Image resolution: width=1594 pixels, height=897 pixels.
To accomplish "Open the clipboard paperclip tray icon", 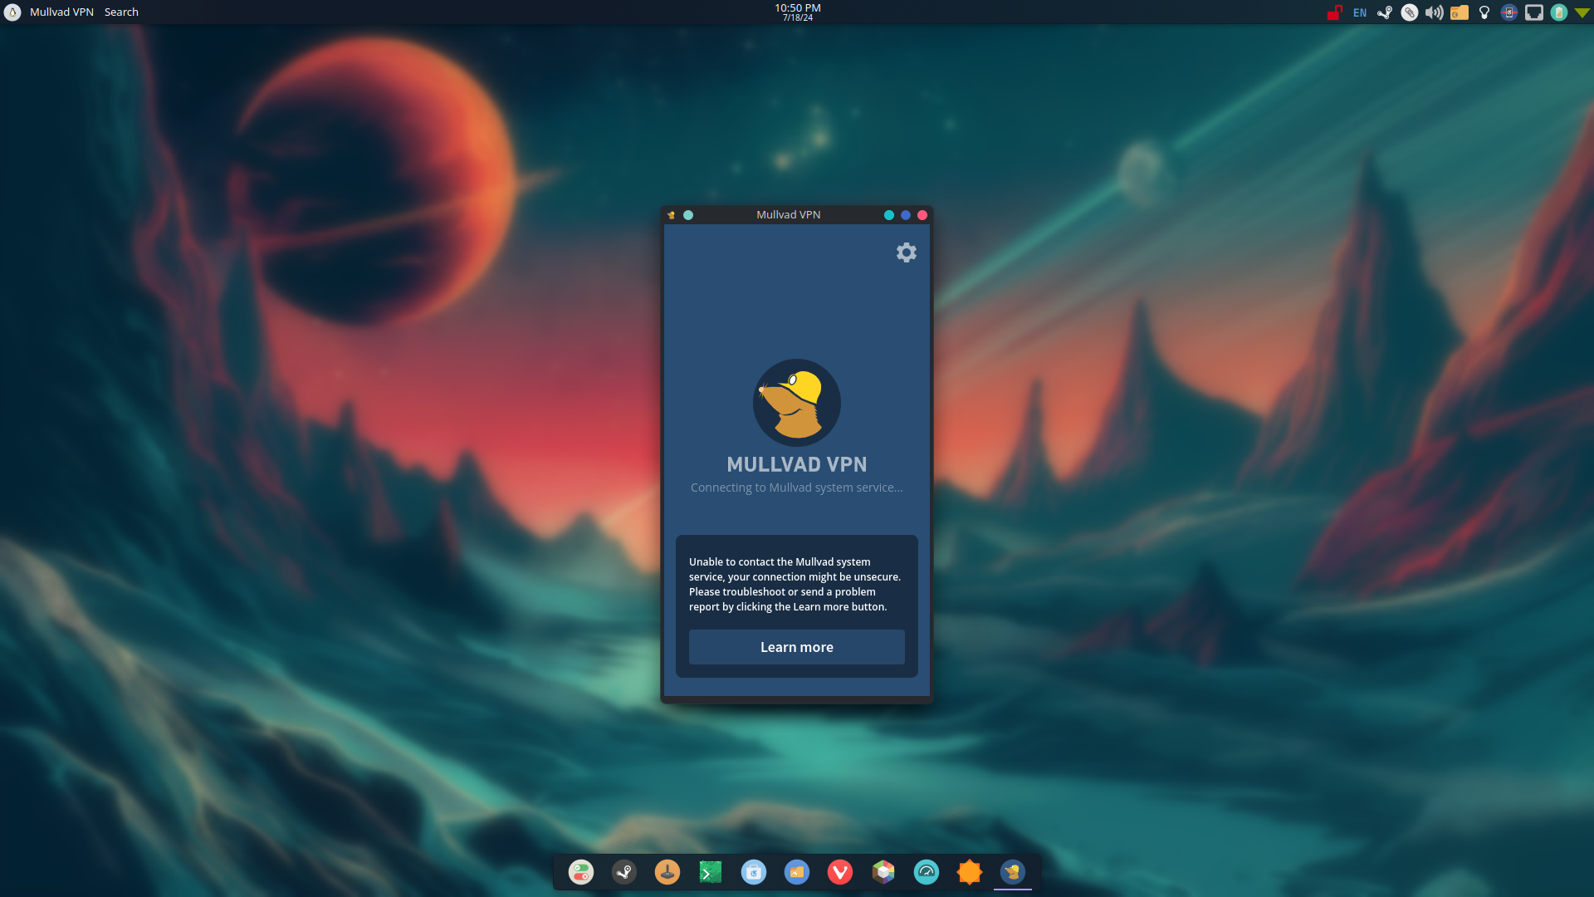I will 1409,12.
